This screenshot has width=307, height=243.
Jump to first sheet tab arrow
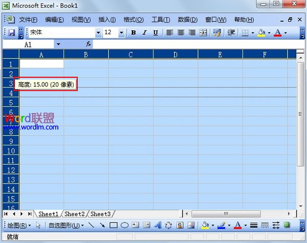pyautogui.click(x=6, y=214)
